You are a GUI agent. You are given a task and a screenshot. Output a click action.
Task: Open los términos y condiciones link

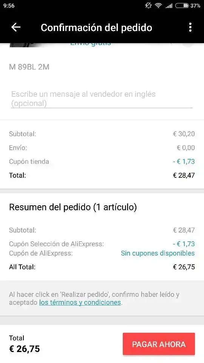coord(80,302)
